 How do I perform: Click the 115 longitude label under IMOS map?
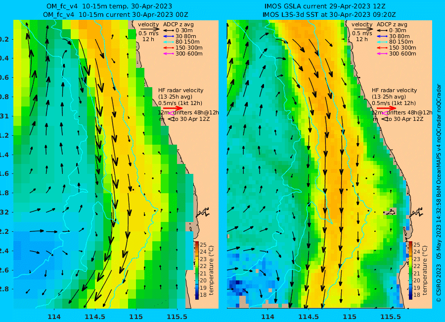pyautogui.click(x=350, y=317)
